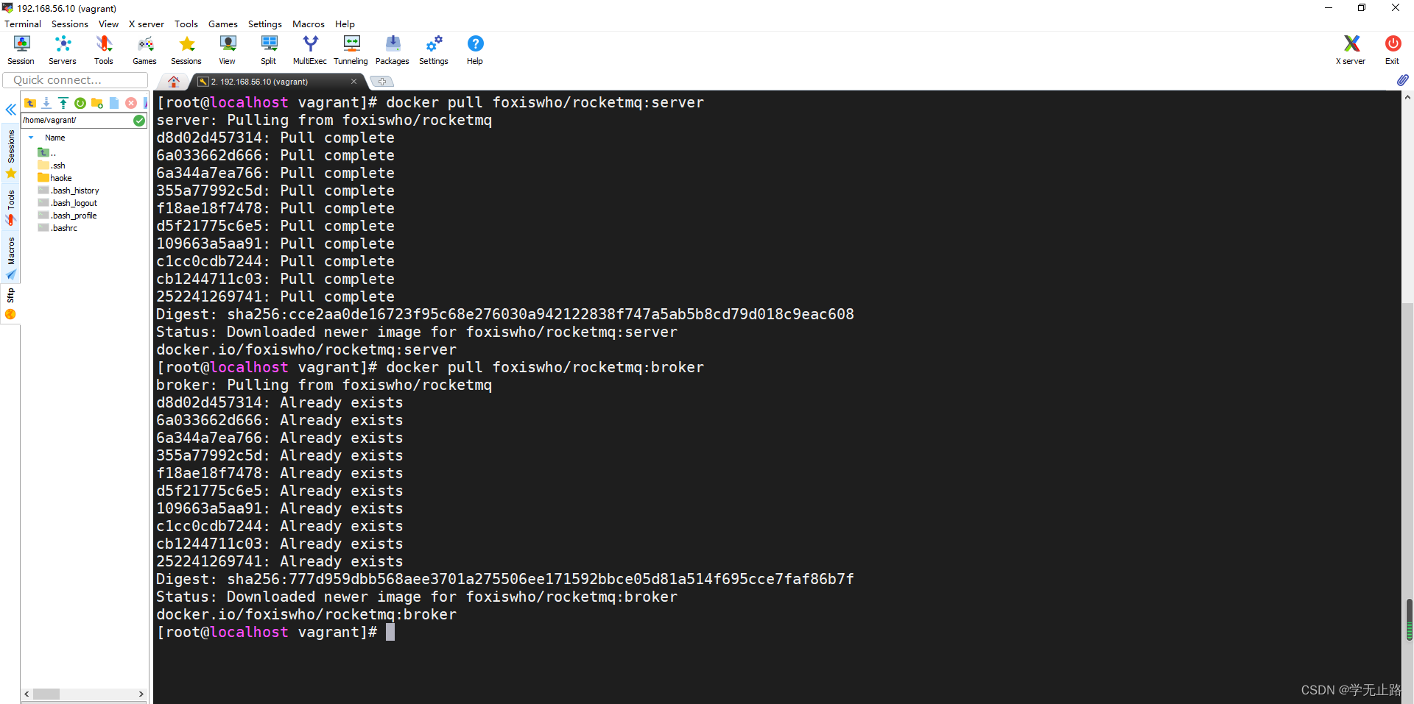
Task: Open the View menu
Action: tap(108, 24)
